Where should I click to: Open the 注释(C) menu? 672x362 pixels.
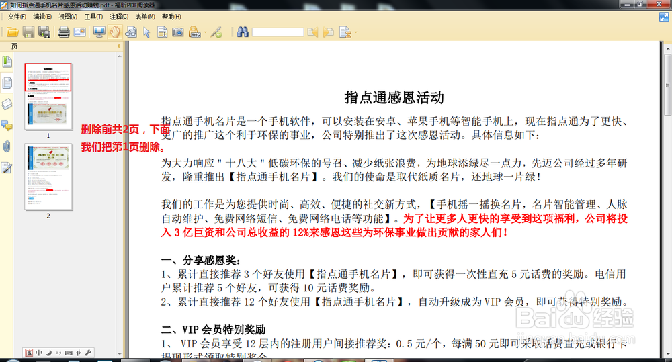119,17
